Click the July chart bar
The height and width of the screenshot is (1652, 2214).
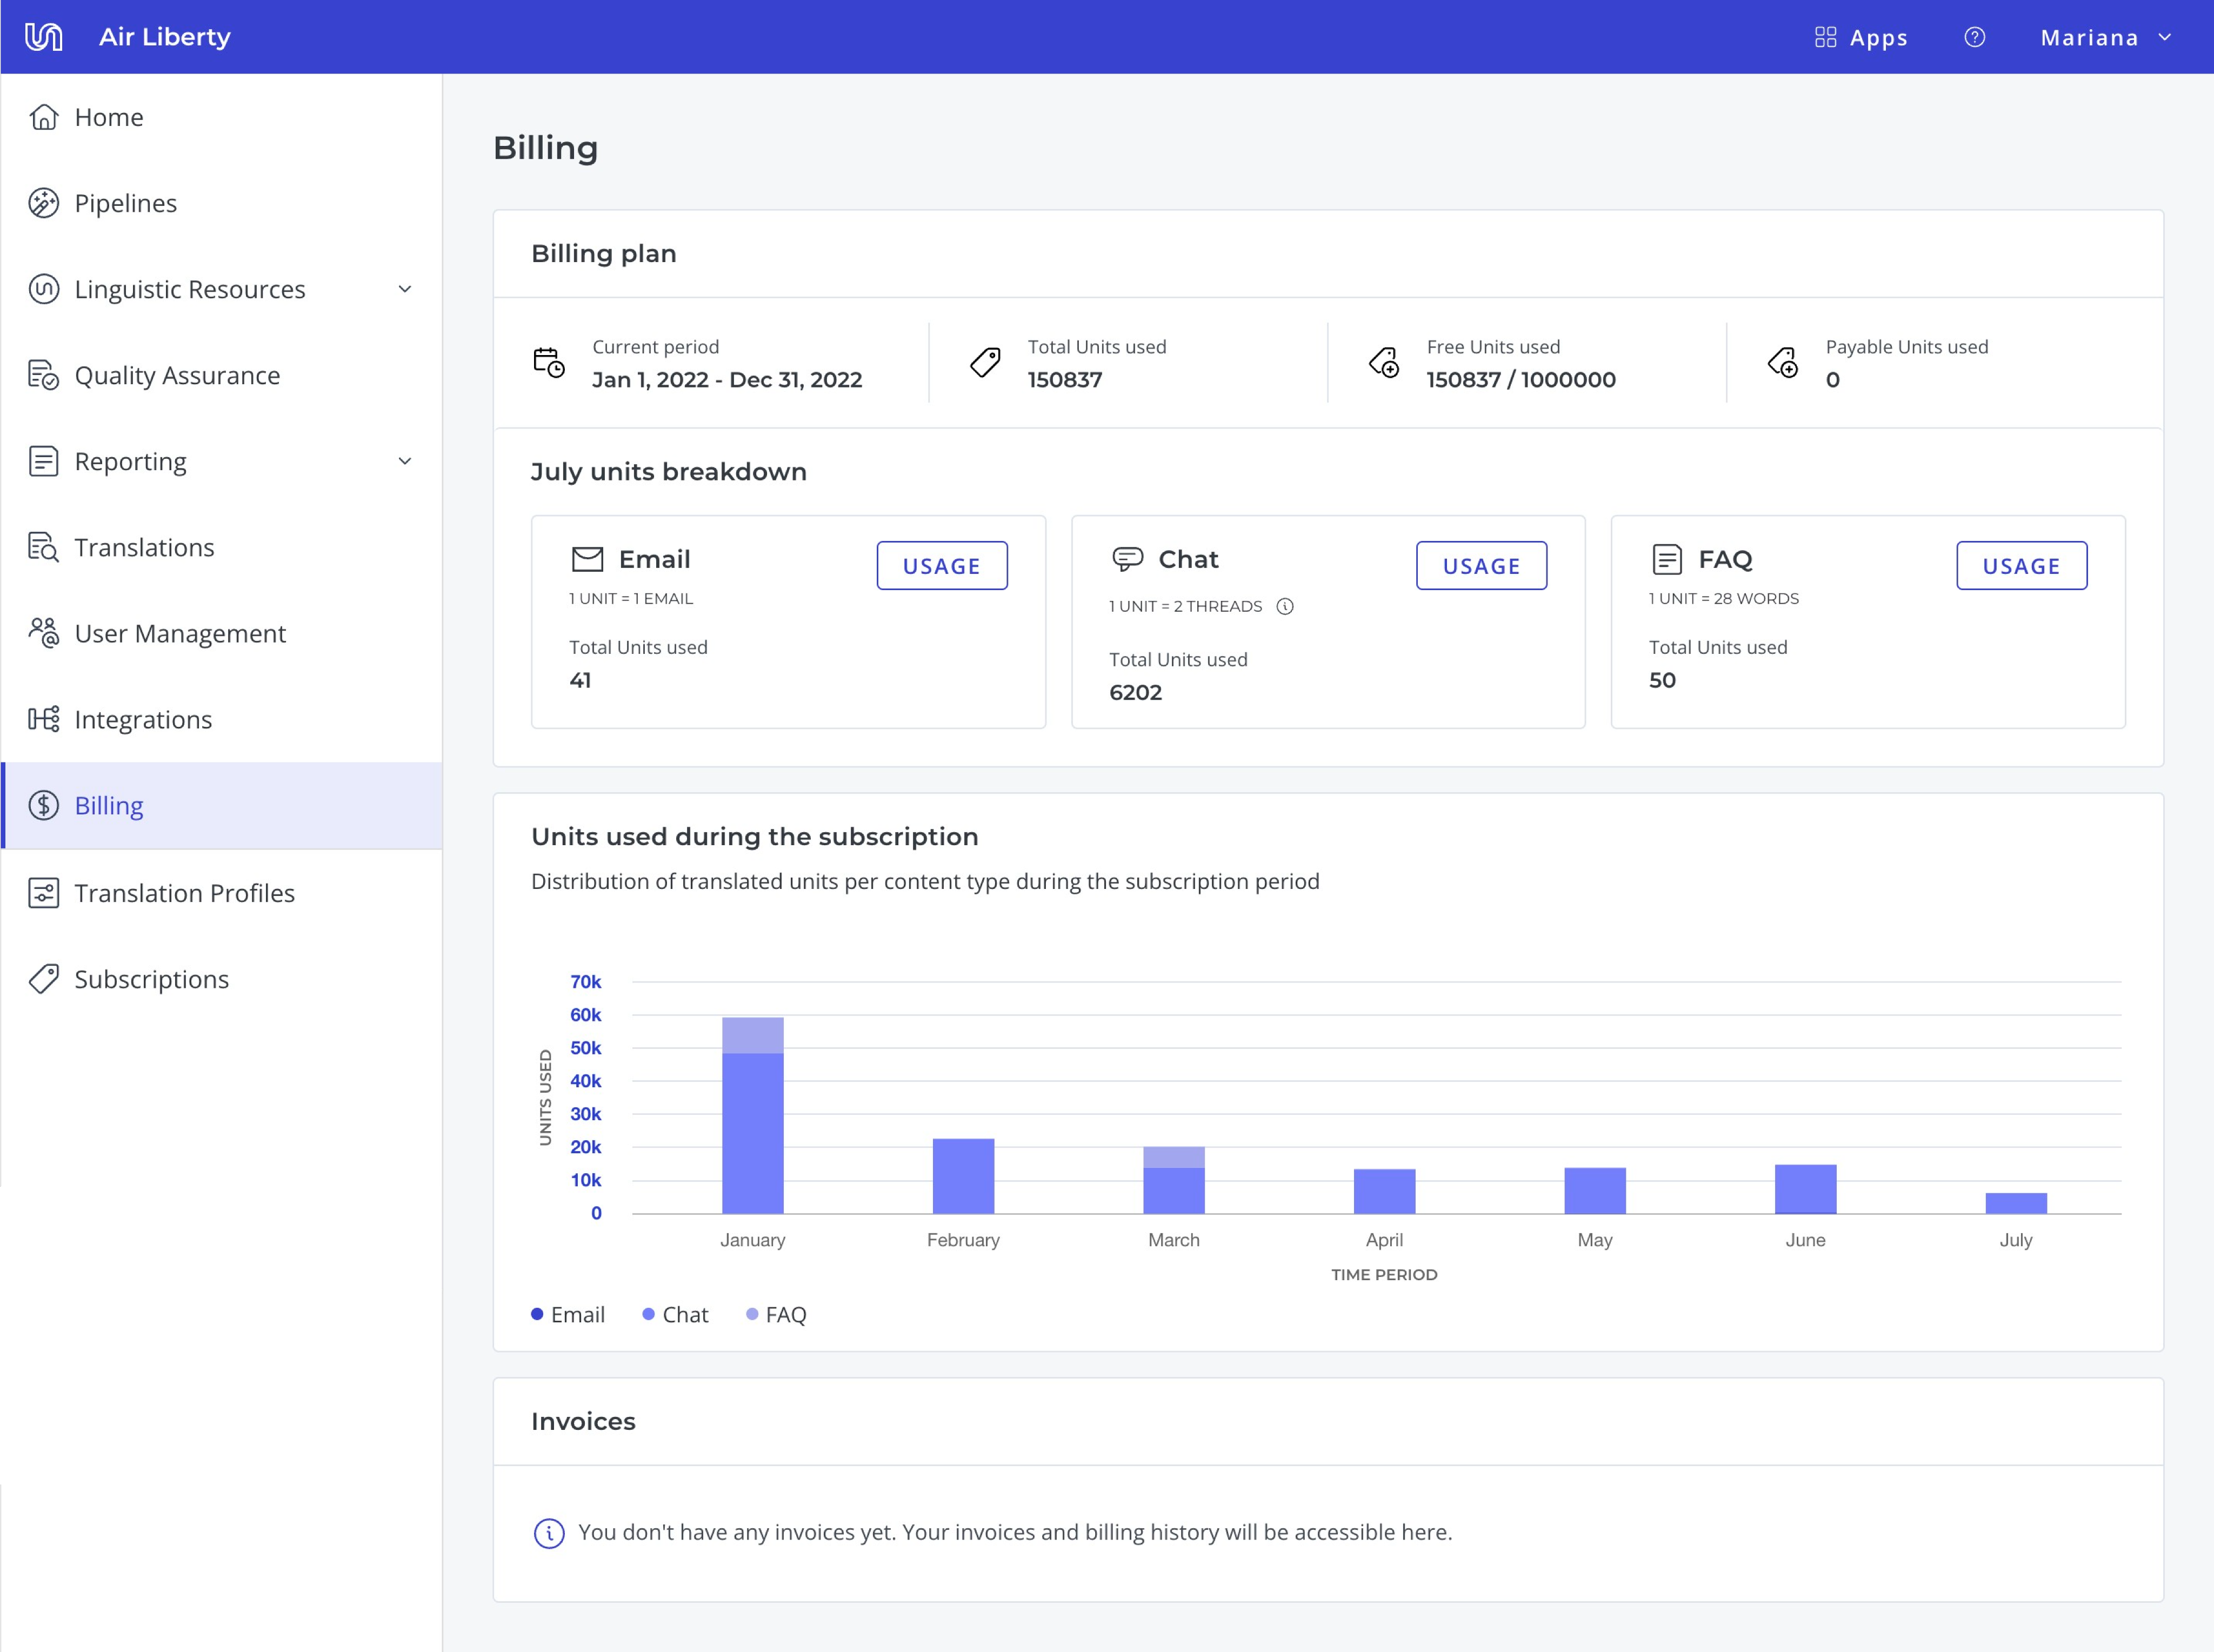(2016, 1203)
